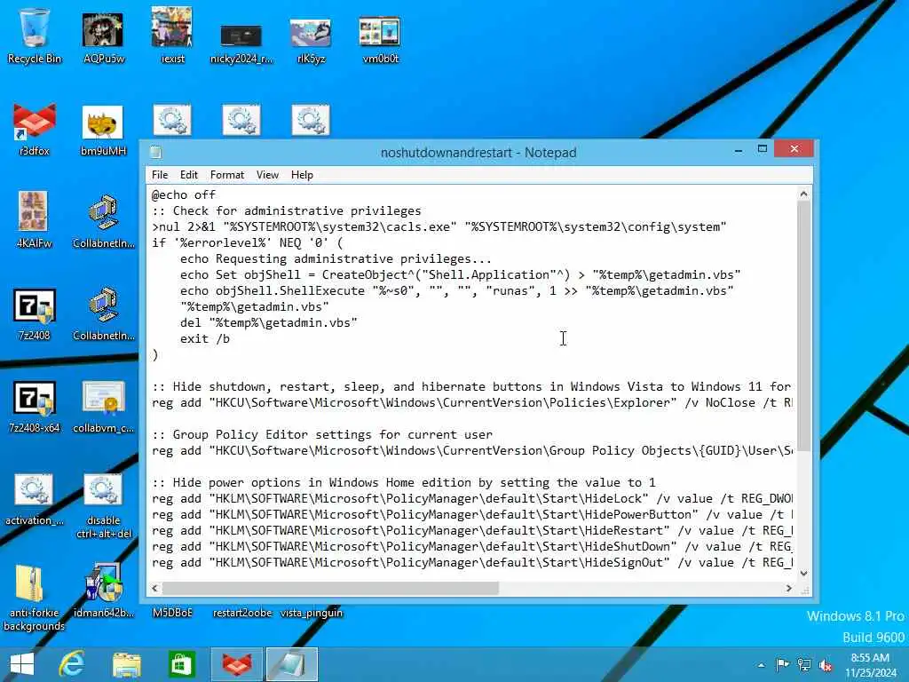Click the 'echo Requesting administrative privileges...' line
909x682 pixels.
tap(336, 258)
